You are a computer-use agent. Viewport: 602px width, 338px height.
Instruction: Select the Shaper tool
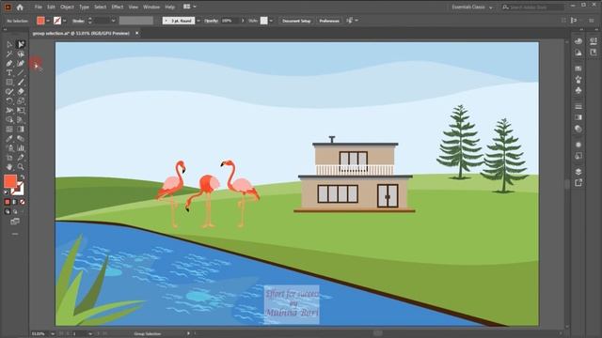(9, 92)
